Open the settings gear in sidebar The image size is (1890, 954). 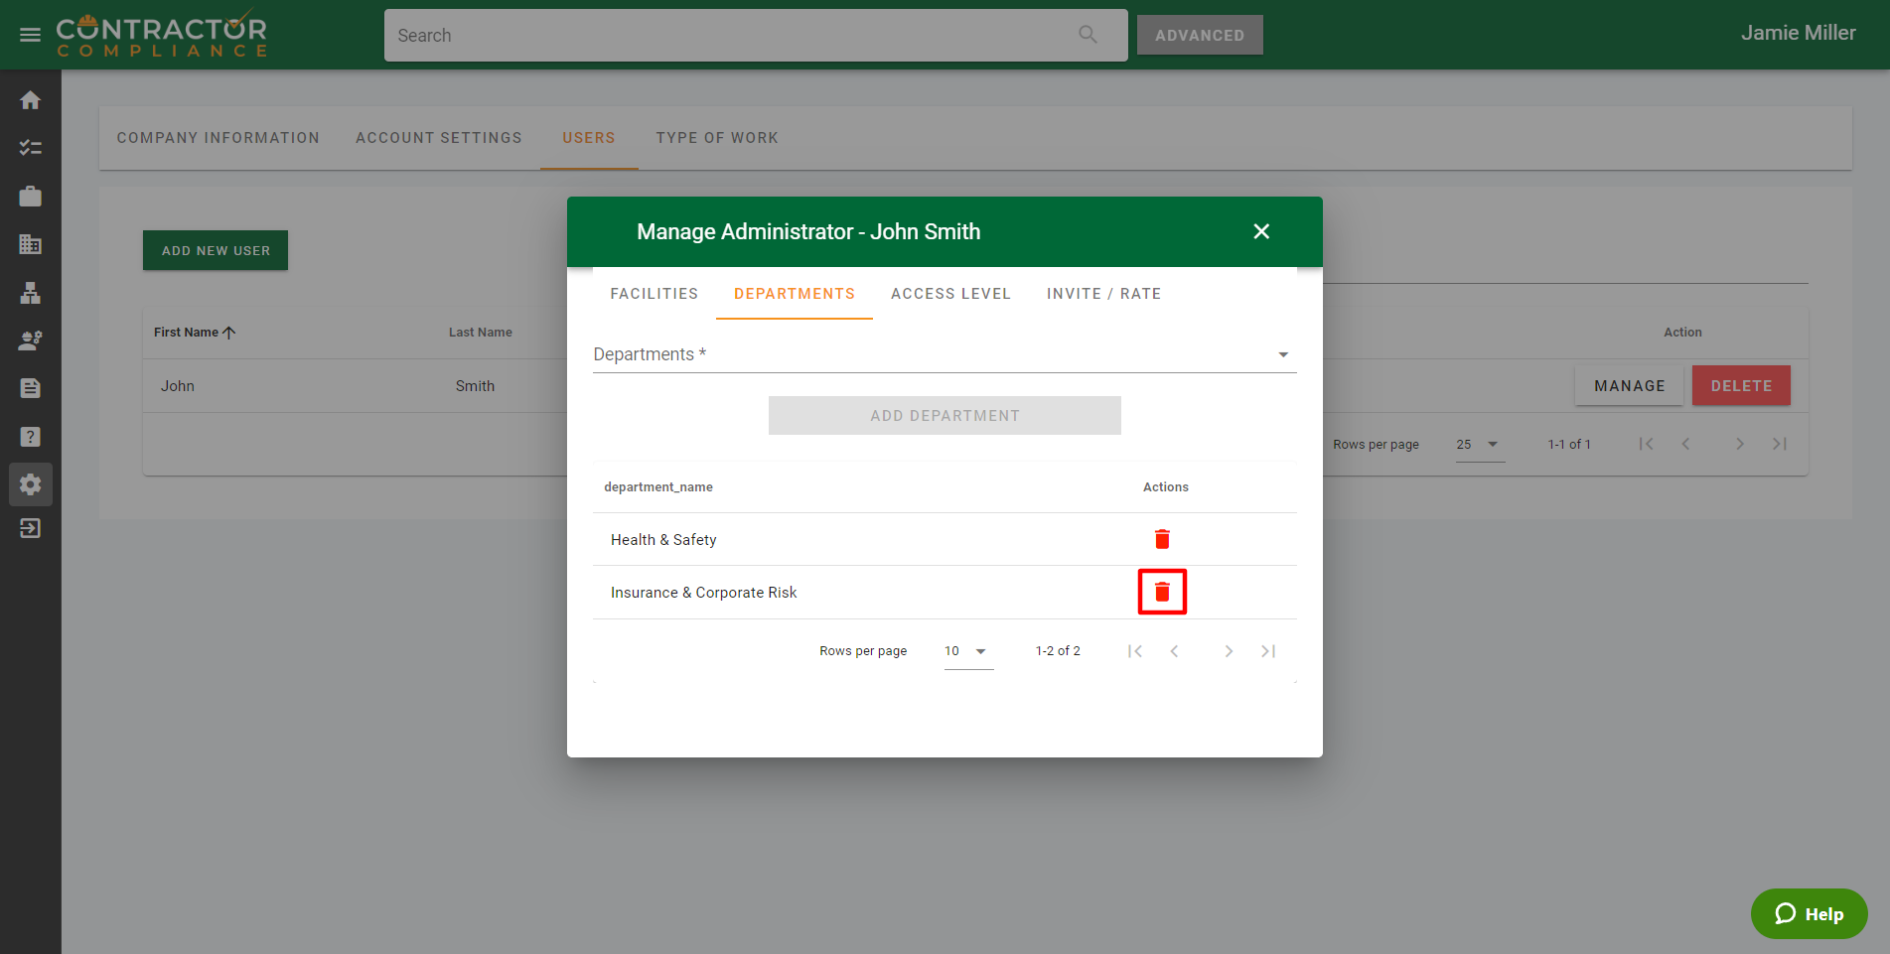30,484
